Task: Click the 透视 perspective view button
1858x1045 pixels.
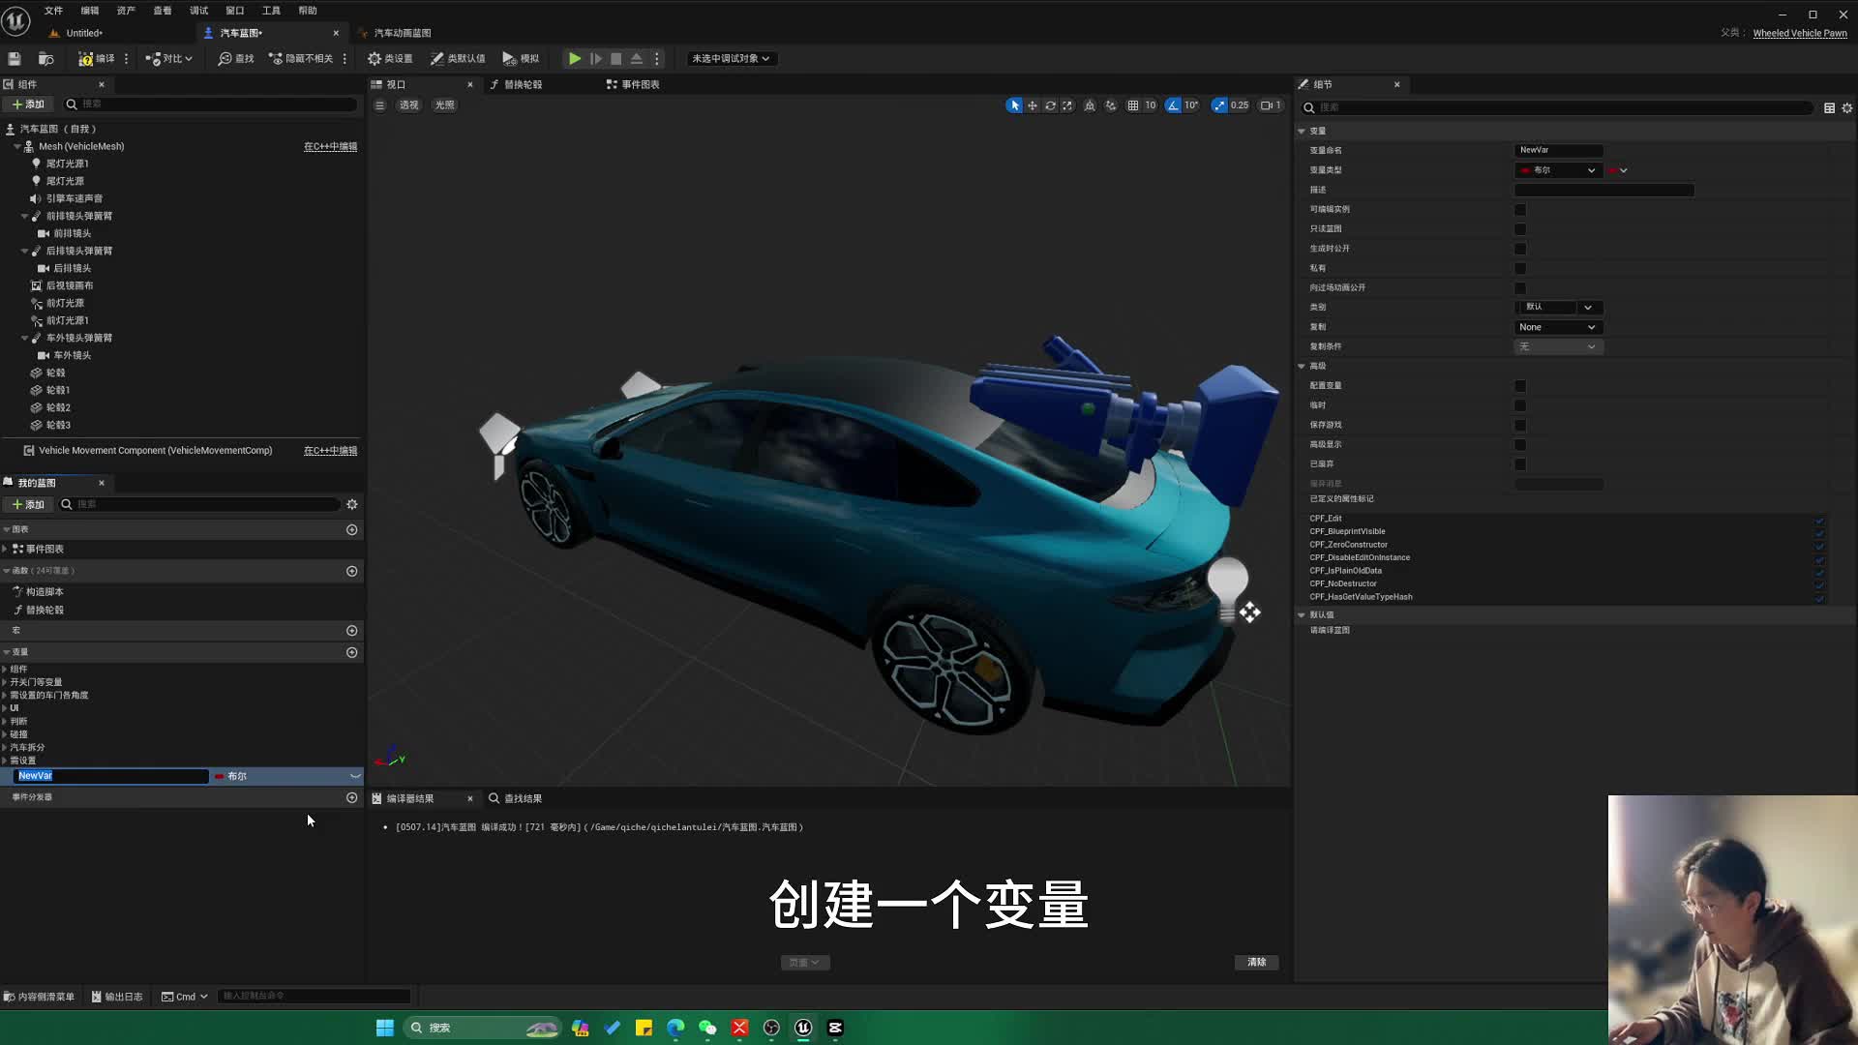Action: click(x=409, y=105)
